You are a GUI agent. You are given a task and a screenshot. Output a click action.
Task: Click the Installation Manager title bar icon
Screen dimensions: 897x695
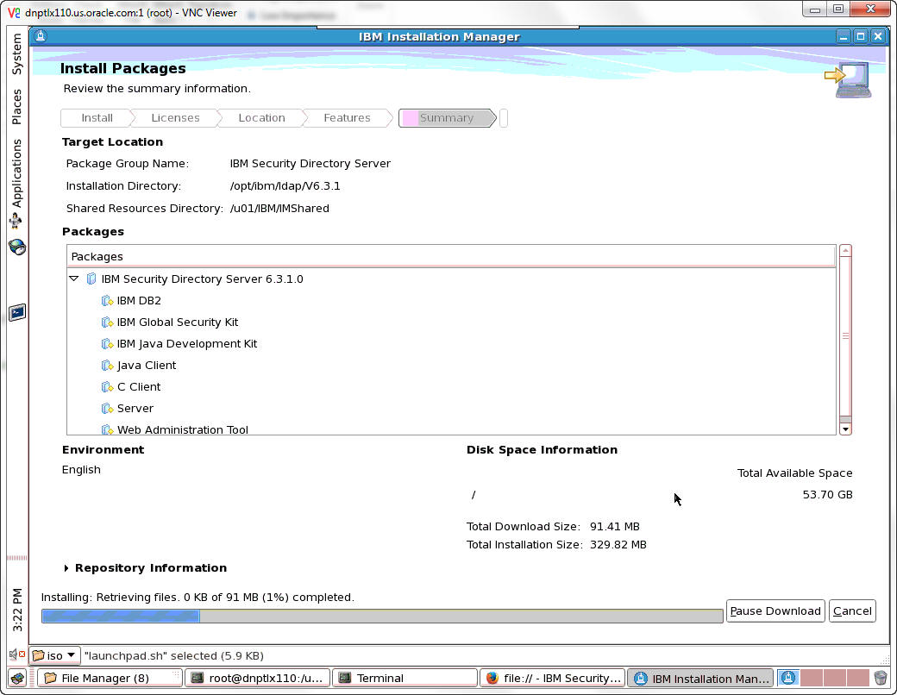[40, 36]
